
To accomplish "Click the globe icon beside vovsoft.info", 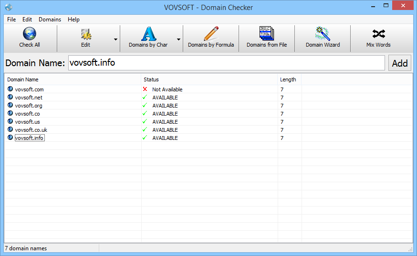I will click(10, 138).
